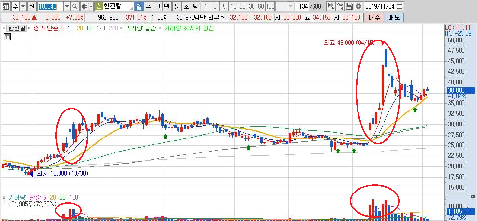
Task: Select the 1 interval button
Action: 206,6
